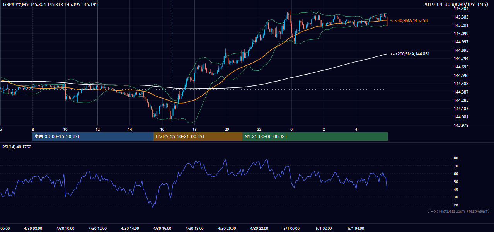Click the RSI 30 level label
This screenshot has width=494, height=232.
(456, 197)
